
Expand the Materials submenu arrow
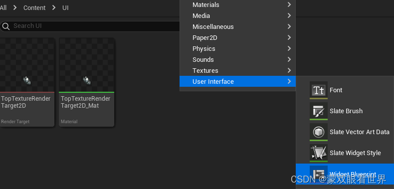point(289,4)
